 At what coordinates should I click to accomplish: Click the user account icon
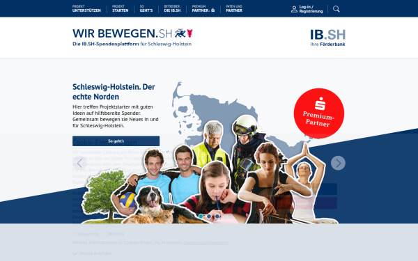pos(294,9)
